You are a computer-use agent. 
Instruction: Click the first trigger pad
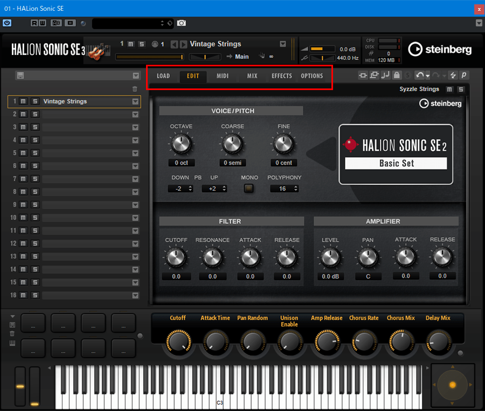pyautogui.click(x=33, y=323)
